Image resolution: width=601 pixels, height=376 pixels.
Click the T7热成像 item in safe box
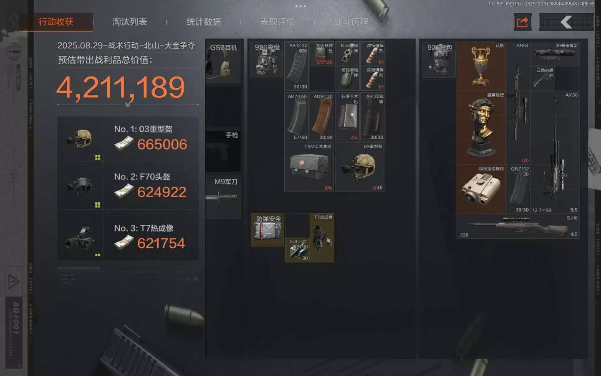click(x=322, y=238)
